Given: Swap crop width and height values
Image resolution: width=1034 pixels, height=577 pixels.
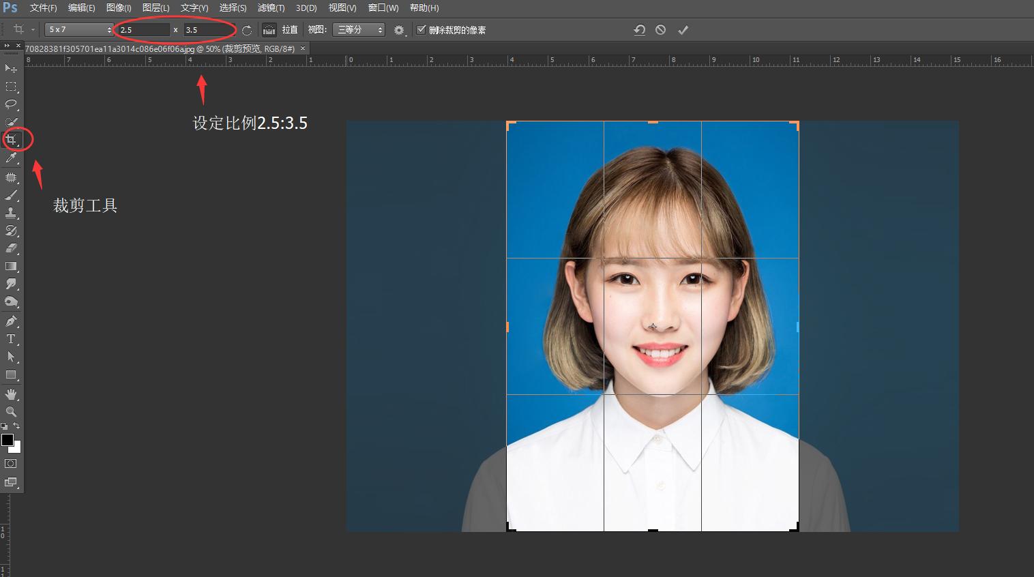Looking at the screenshot, I should [x=246, y=29].
